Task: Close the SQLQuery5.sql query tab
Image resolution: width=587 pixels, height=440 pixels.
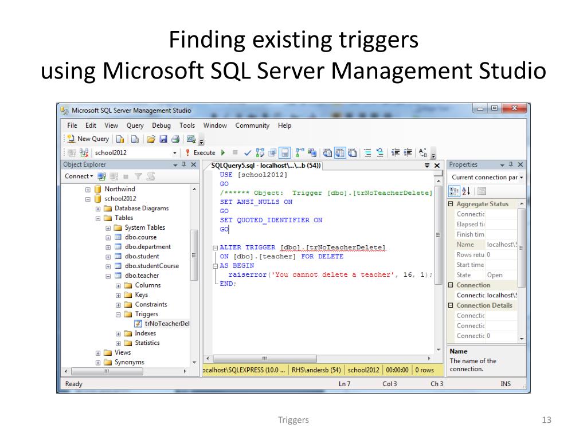Action: point(436,166)
